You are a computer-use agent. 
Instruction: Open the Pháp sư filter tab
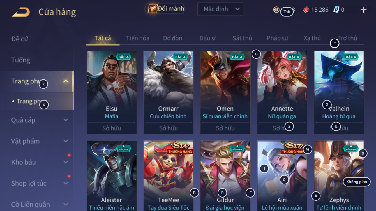[x=277, y=38]
